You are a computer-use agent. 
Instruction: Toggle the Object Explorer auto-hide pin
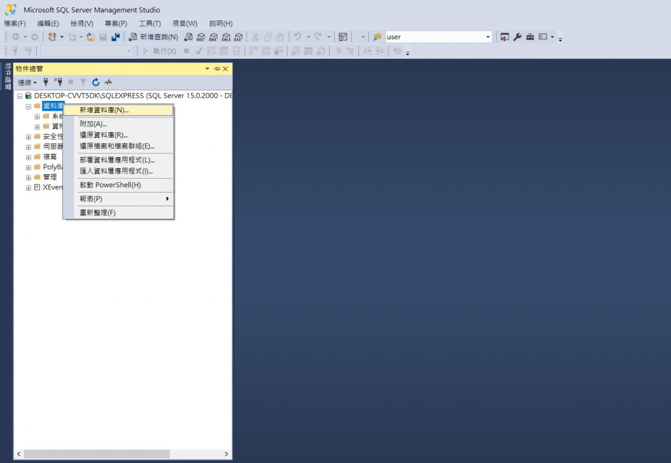pyautogui.click(x=217, y=69)
